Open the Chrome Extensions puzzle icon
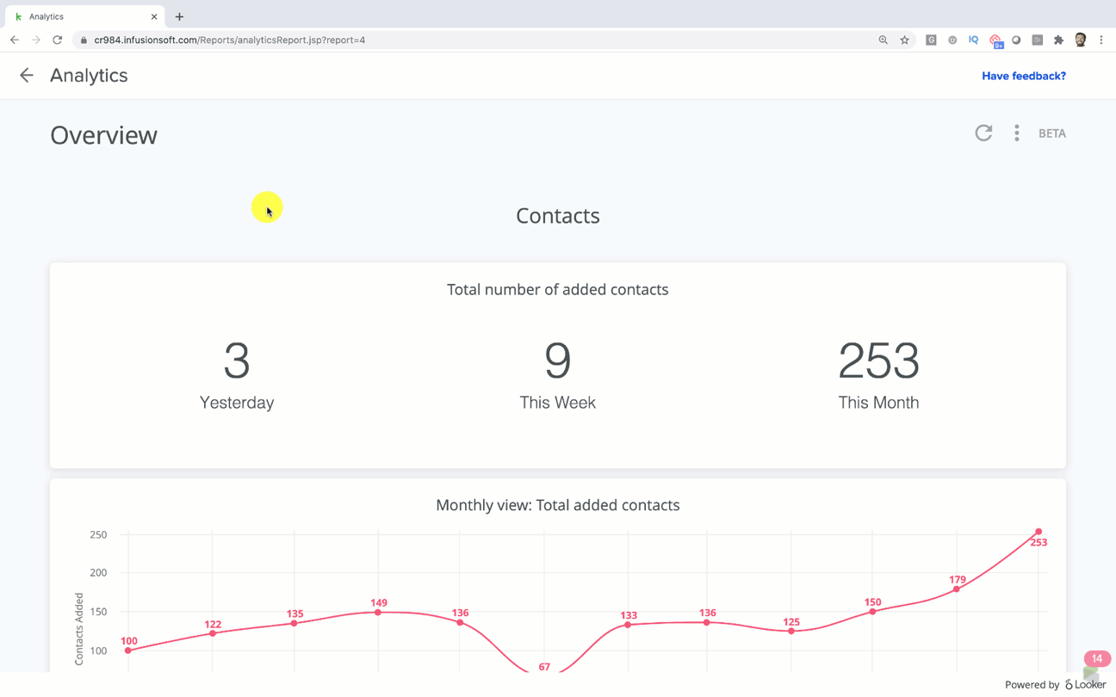The image size is (1116, 697). pos(1058,40)
